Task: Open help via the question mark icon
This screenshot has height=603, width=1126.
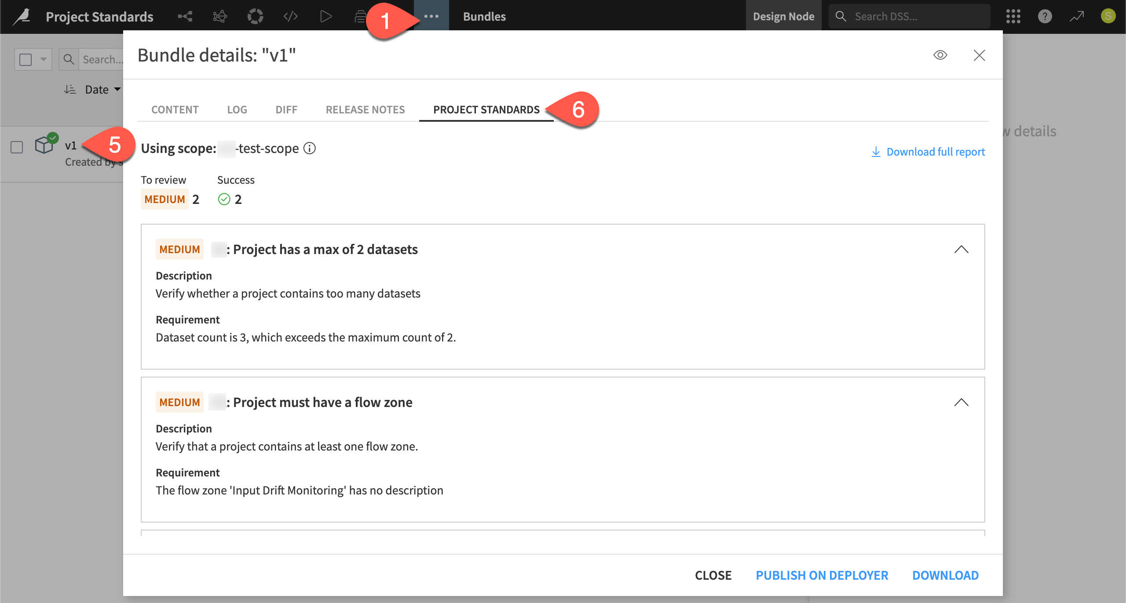Action: pyautogui.click(x=1045, y=16)
